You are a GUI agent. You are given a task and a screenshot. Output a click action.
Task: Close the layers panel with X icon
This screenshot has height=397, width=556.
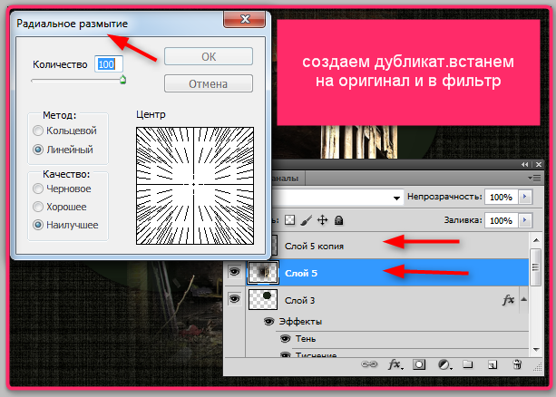pos(539,164)
